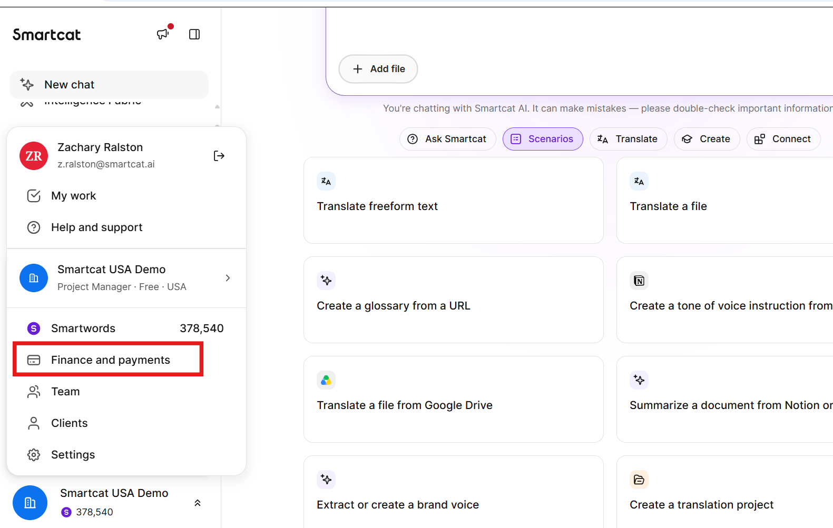833x528 pixels.
Task: Click the sign out icon beside Zachary Ralston
Action: (x=219, y=156)
